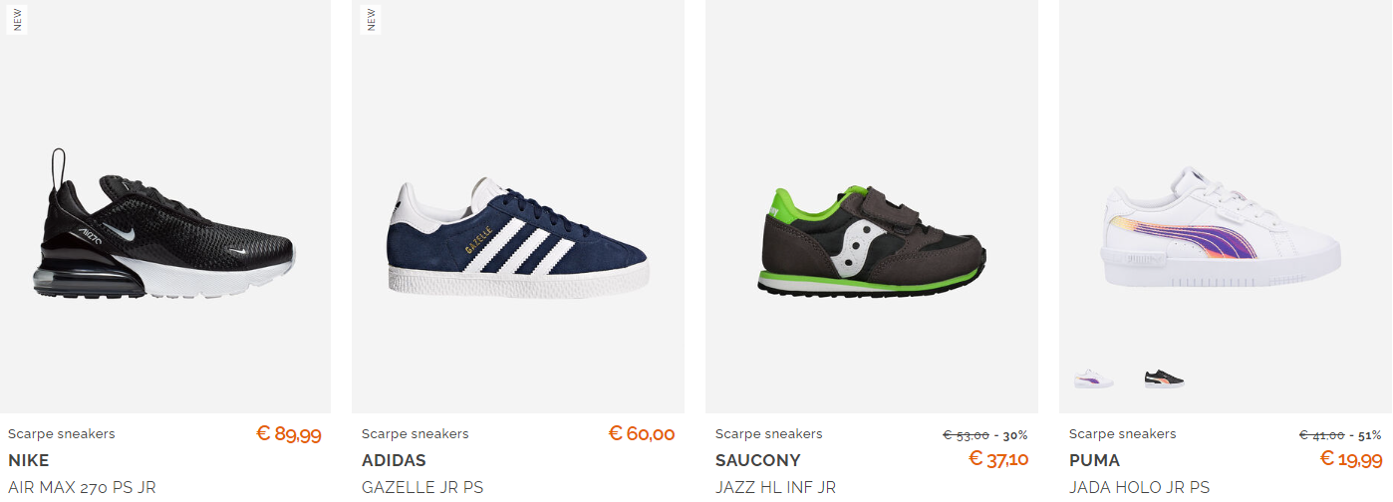Select the white Puma color variant thumbnail
Image resolution: width=1393 pixels, height=502 pixels.
point(1093,378)
